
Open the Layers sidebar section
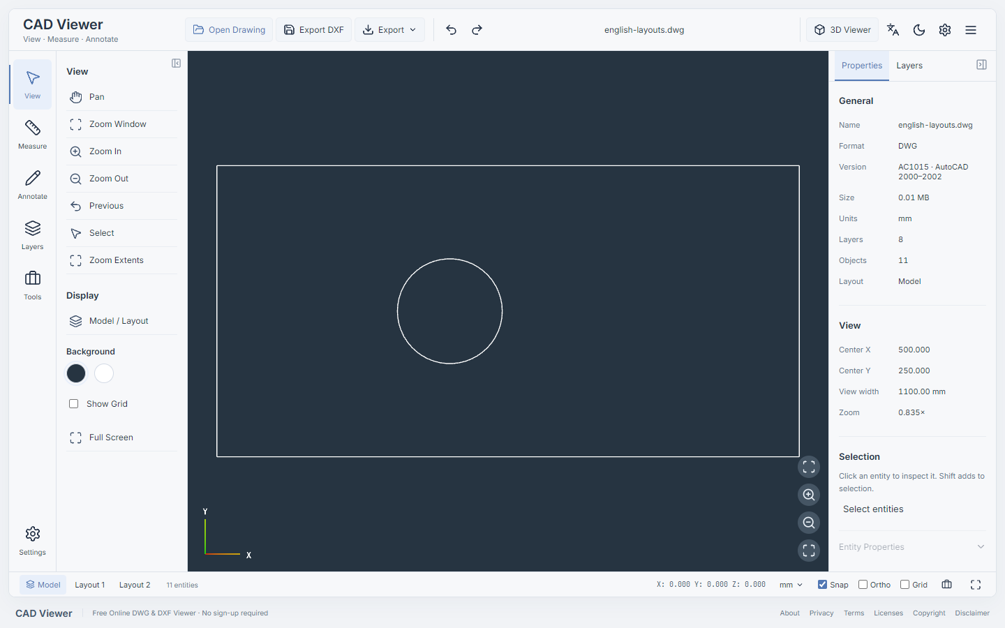click(33, 235)
